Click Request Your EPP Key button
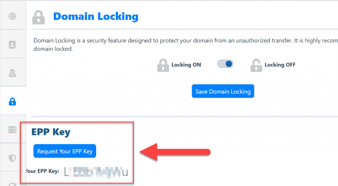This screenshot has width=338, height=186. (65, 151)
